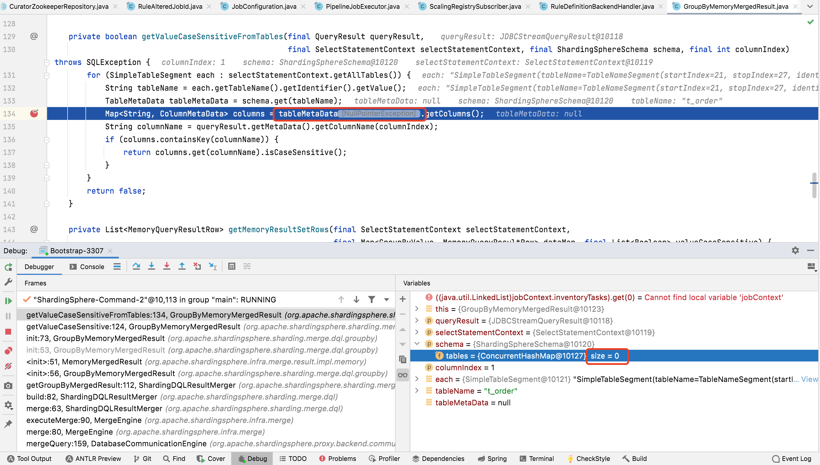Toggle the breakpoint on line 134
820x465 pixels.
(34, 113)
